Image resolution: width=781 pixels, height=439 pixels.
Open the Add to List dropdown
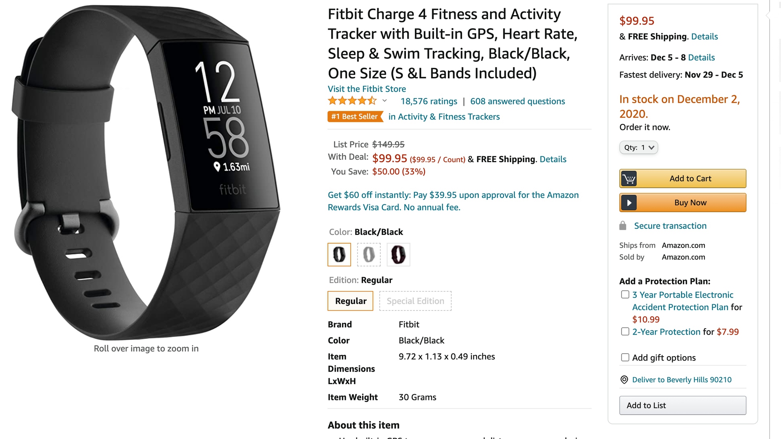(x=683, y=405)
